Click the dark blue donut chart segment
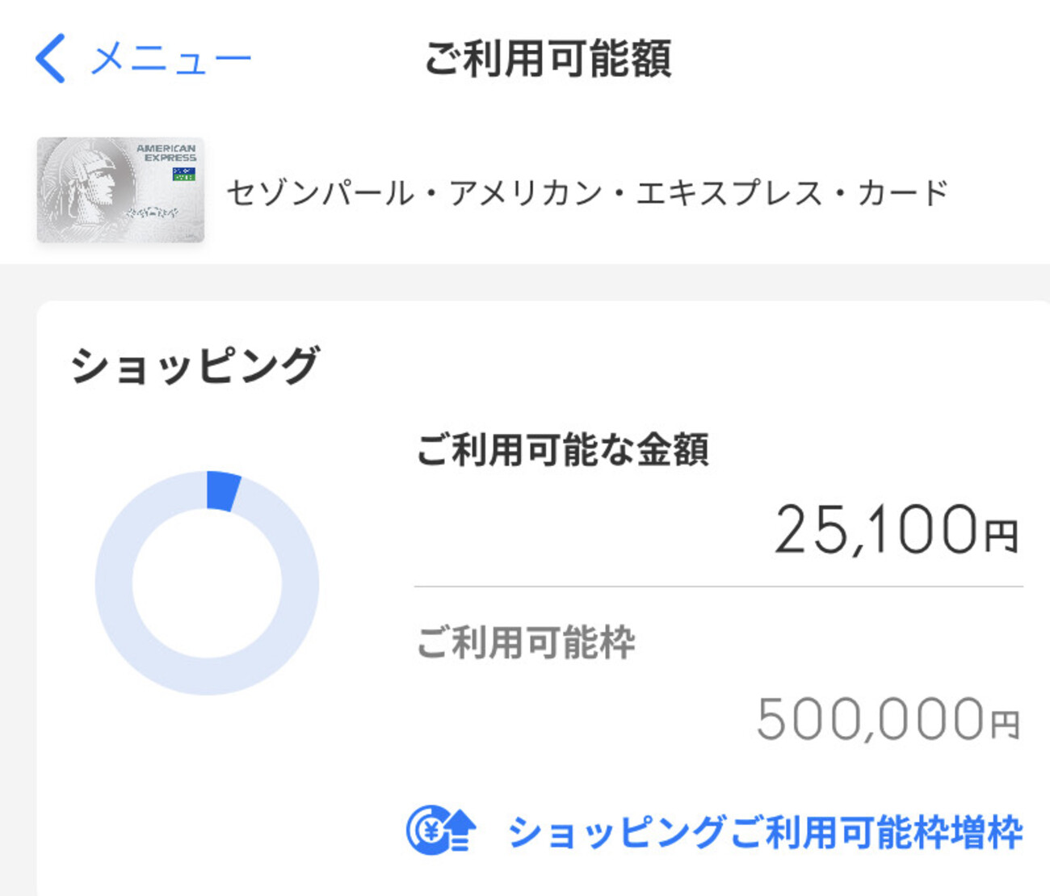 click(x=222, y=490)
